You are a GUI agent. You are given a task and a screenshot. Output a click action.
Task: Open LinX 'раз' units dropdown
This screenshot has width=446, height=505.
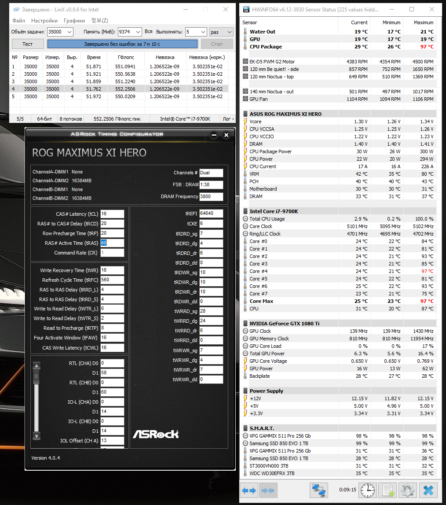221,32
